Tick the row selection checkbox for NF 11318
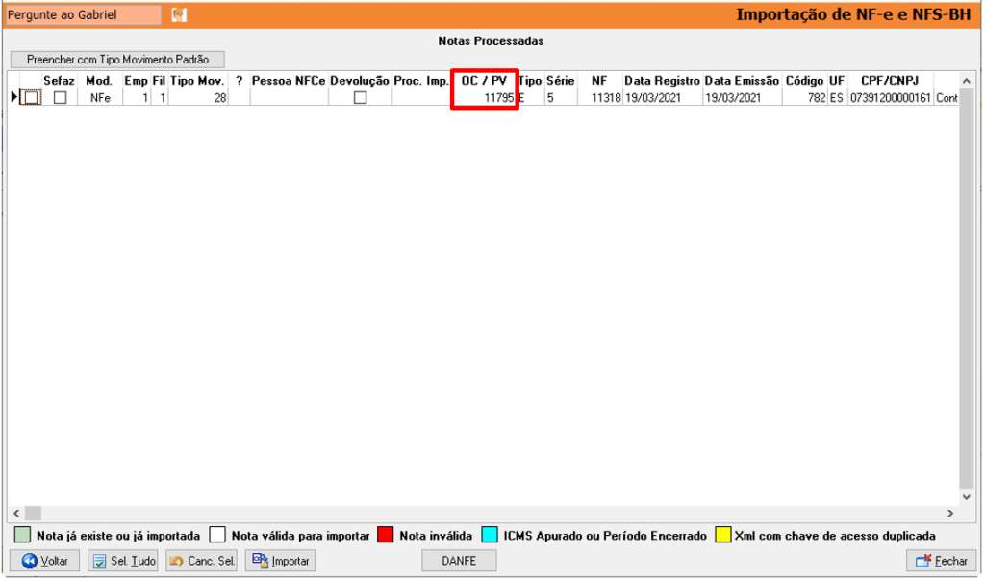Screen dimensions: 985x580 31,98
